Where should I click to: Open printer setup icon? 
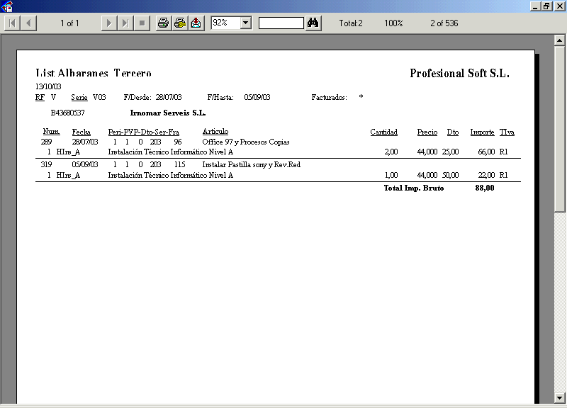point(180,23)
